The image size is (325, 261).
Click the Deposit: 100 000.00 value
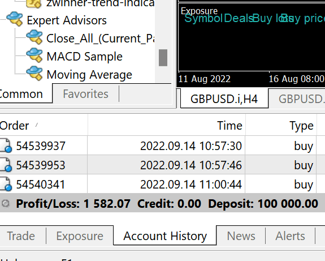263,204
